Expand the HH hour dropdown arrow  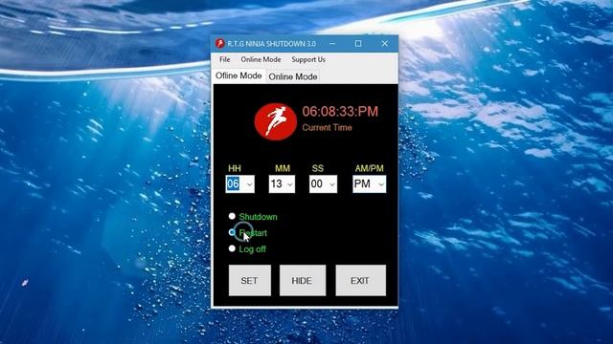click(x=249, y=184)
